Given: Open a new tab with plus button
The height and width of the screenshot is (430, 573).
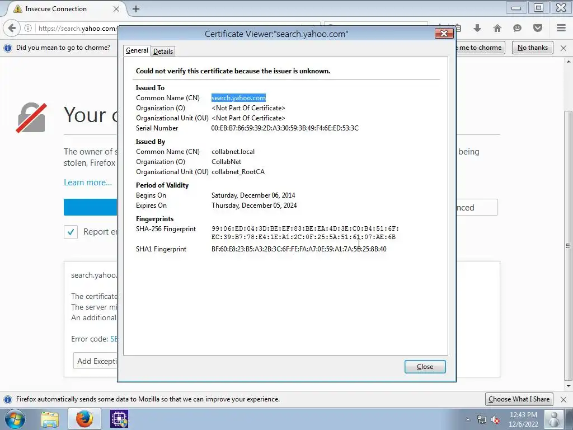Looking at the screenshot, I should [136, 9].
